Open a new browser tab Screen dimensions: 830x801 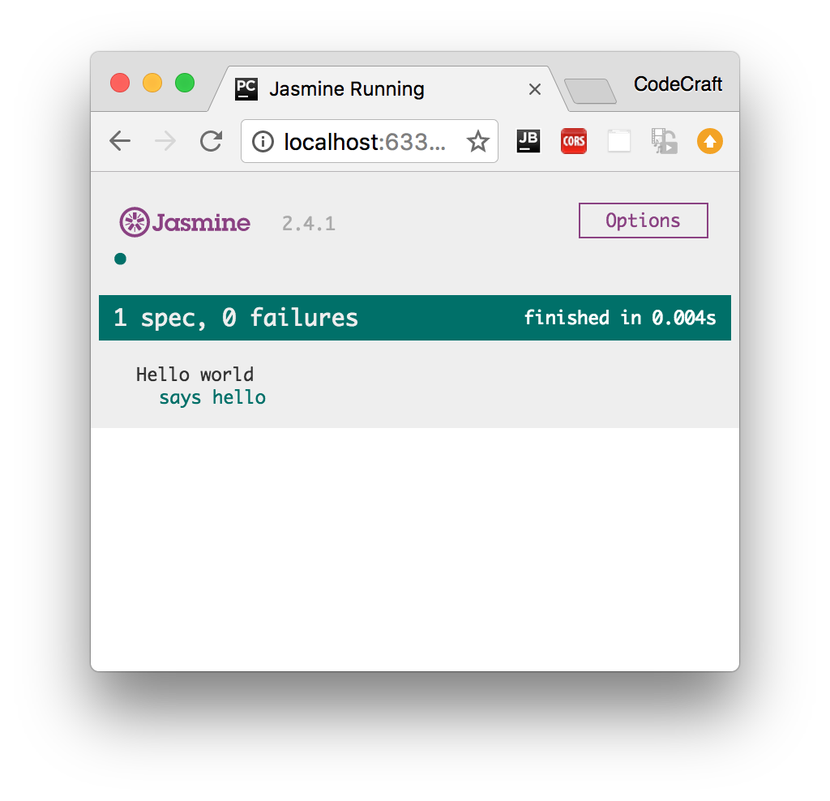coord(590,91)
